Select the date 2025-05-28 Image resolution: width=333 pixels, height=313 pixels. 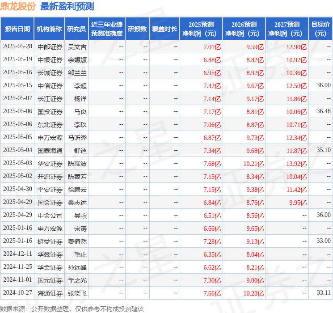[x=17, y=47]
